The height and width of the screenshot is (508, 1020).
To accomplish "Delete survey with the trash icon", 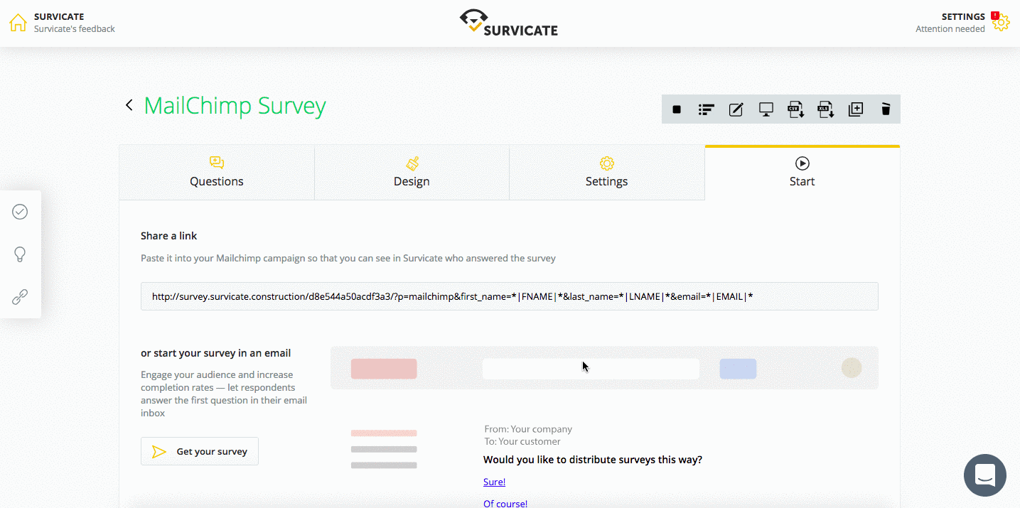I will coord(886,109).
